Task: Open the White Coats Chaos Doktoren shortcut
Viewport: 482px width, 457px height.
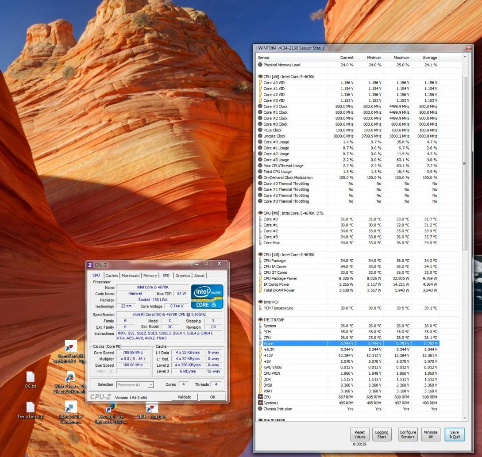Action: click(70, 383)
